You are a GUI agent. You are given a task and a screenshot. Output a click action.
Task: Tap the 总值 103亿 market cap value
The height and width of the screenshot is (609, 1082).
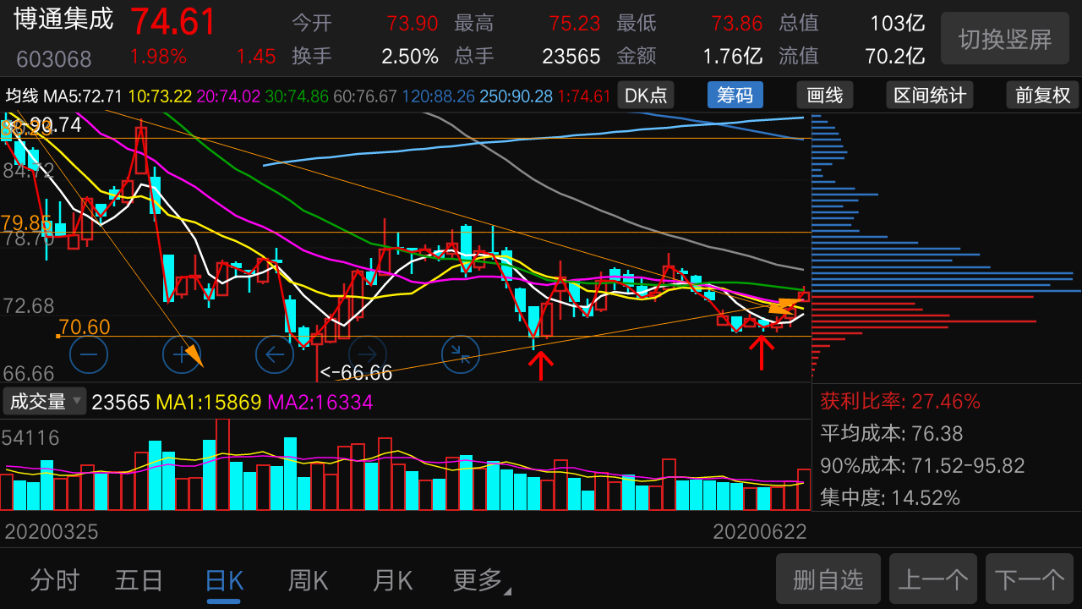click(898, 23)
